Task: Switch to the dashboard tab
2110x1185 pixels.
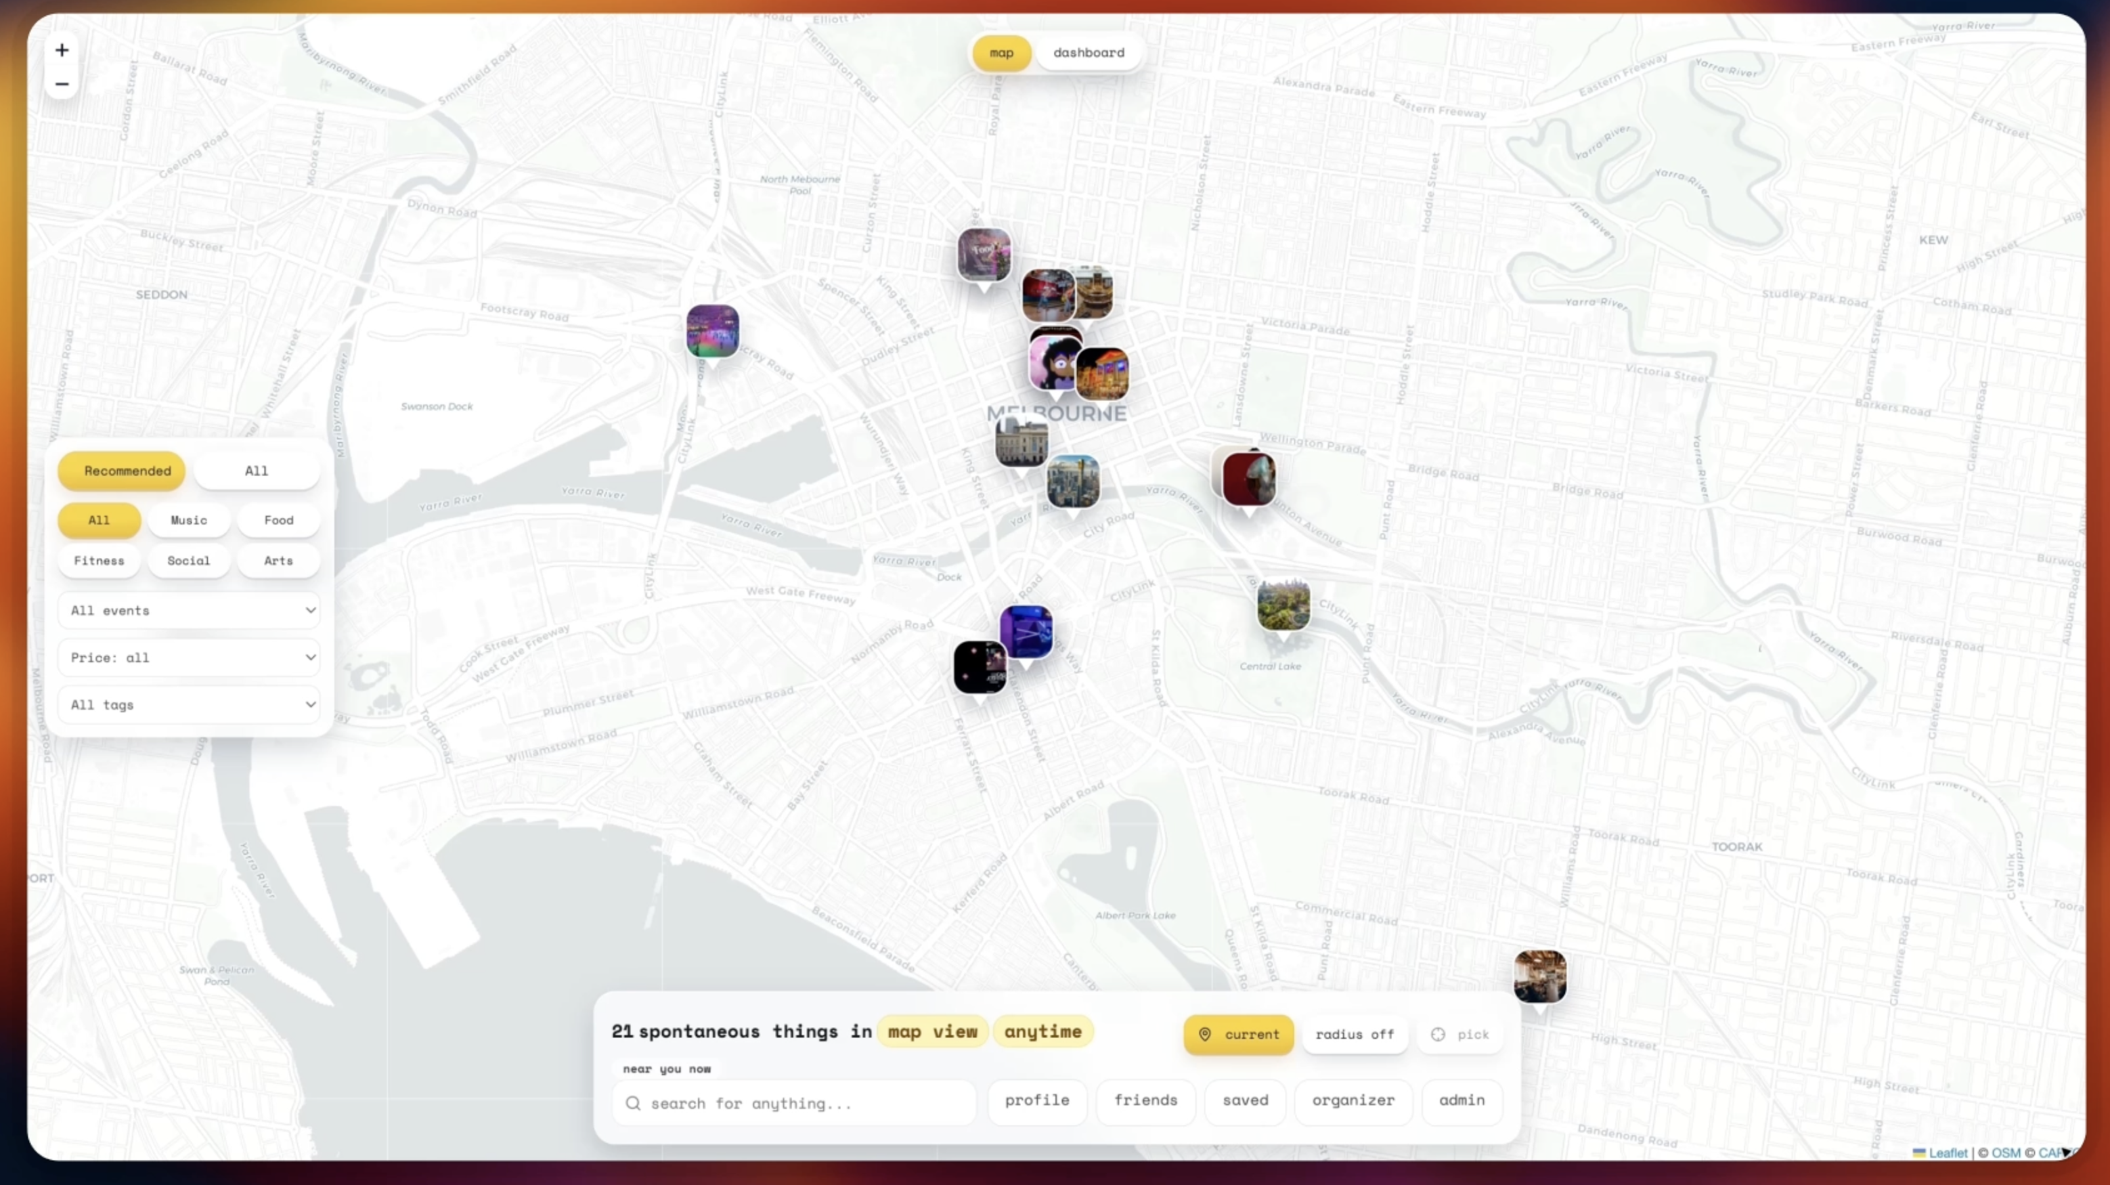Action: [x=1088, y=52]
